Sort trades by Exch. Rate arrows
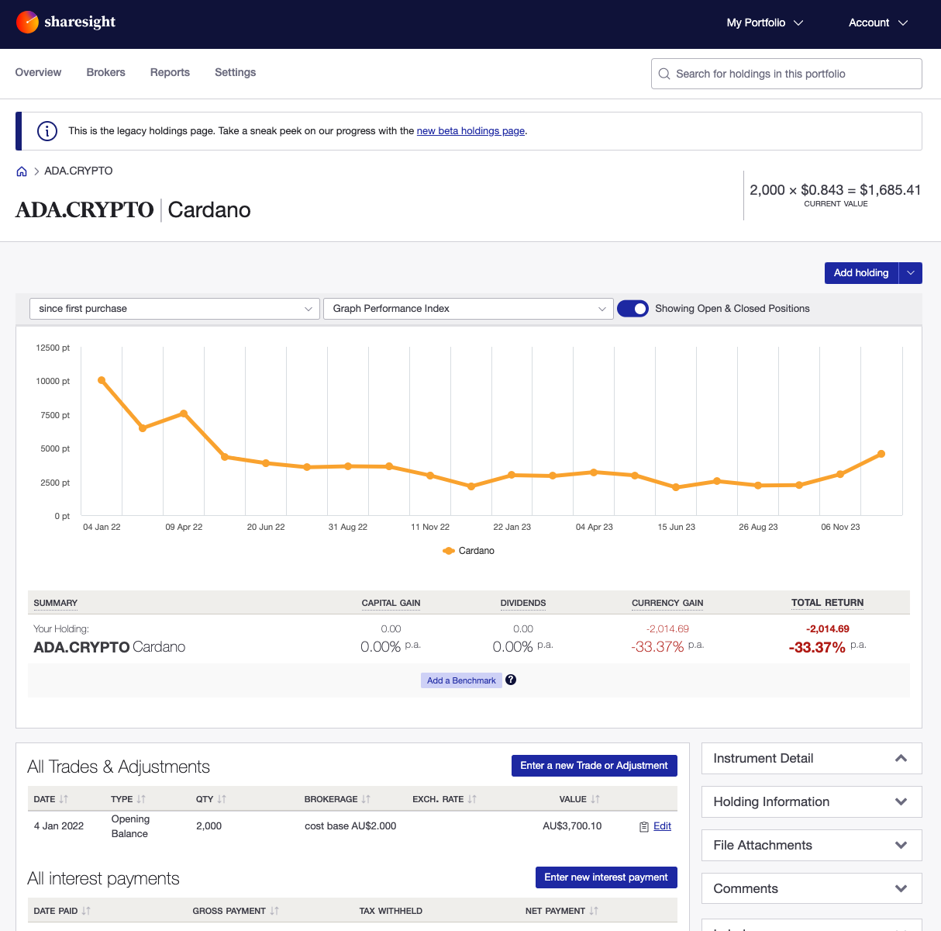941x931 pixels. [472, 799]
